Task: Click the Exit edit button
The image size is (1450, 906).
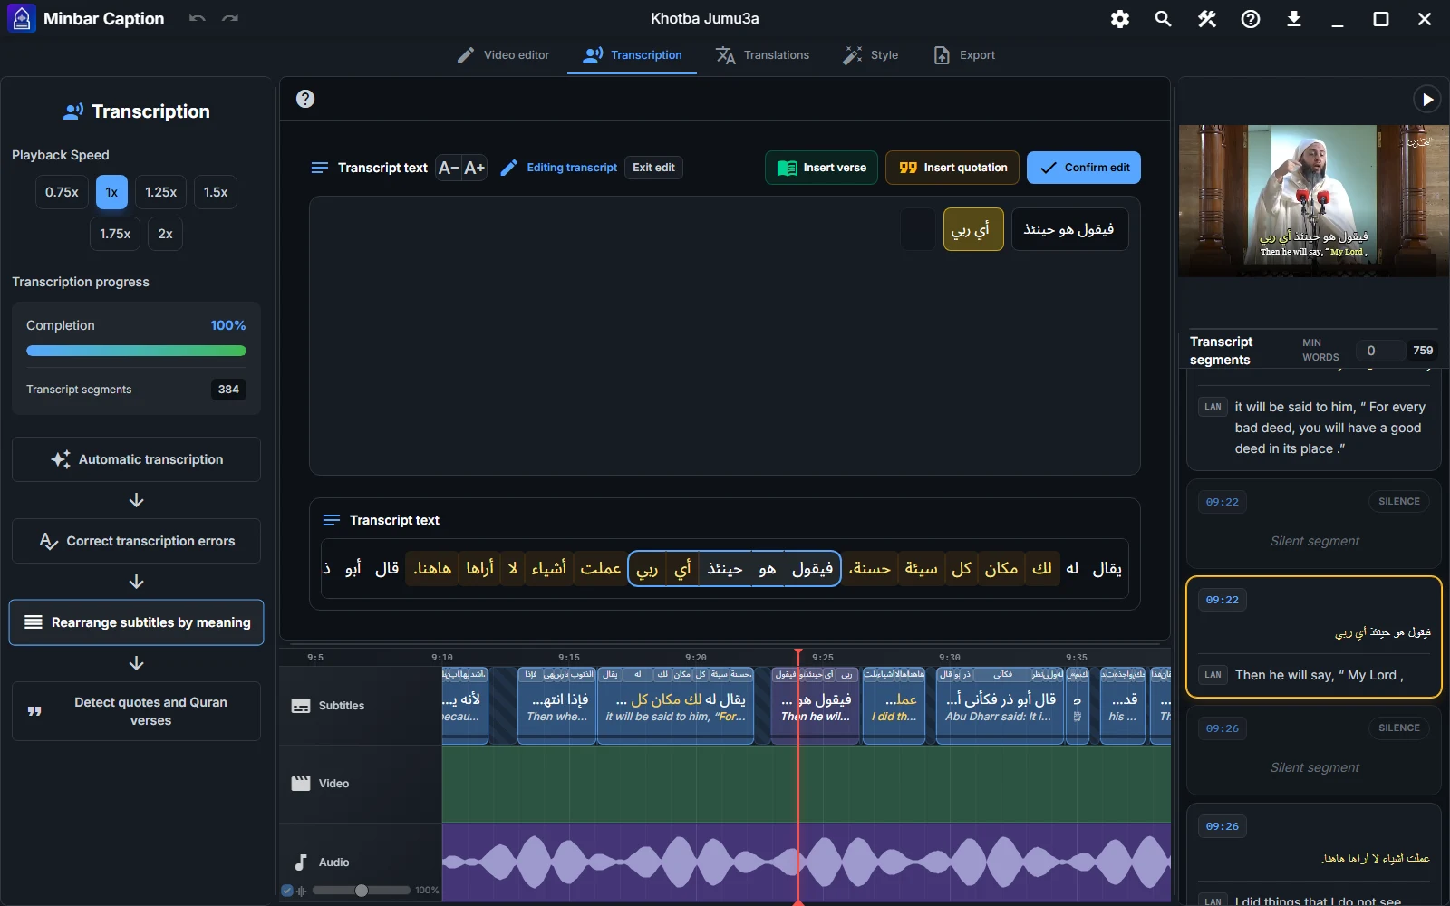Action: pyautogui.click(x=653, y=168)
